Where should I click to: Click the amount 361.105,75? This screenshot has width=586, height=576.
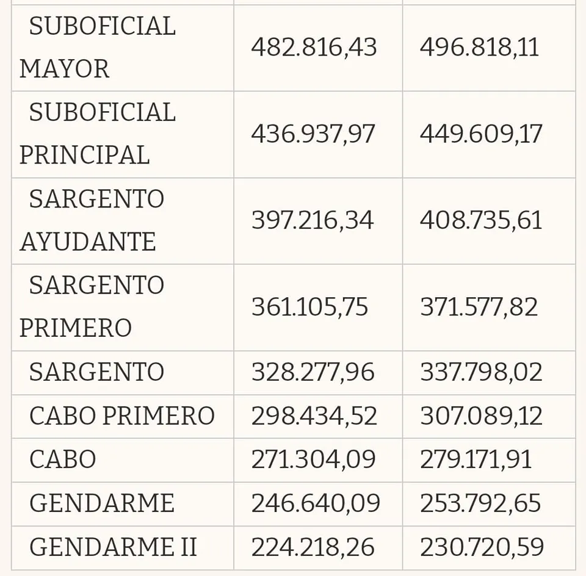point(309,307)
